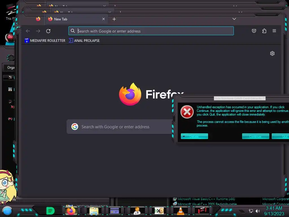Click Continue in the error dialog

[x=255, y=136]
